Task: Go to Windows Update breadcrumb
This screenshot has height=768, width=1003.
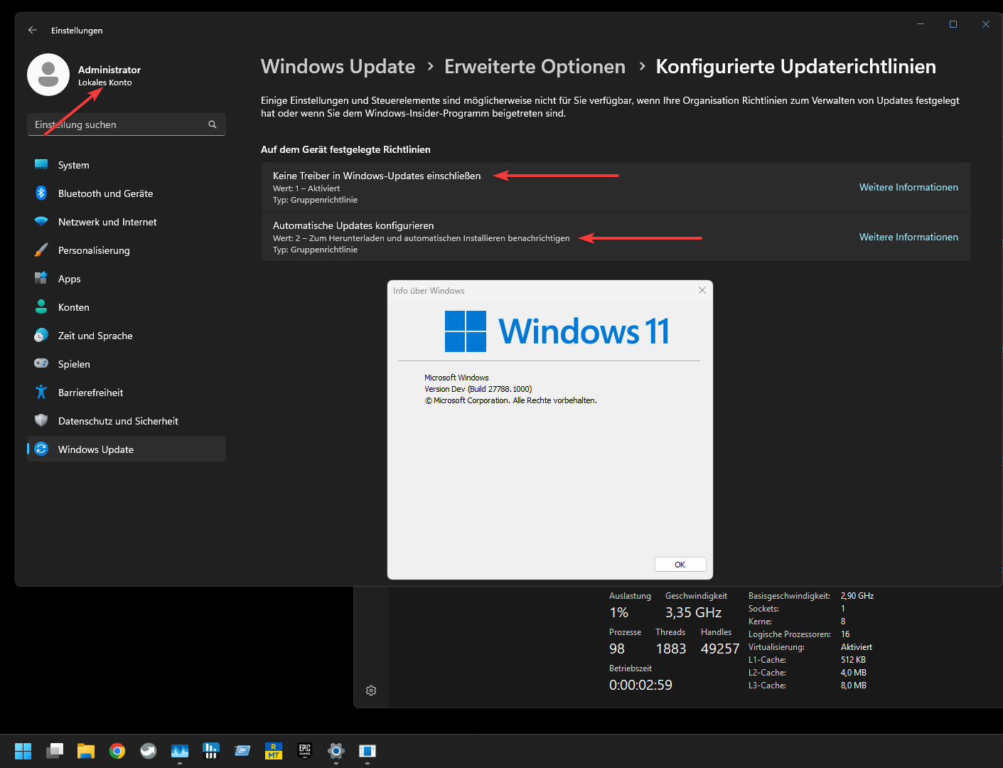Action: click(x=338, y=66)
